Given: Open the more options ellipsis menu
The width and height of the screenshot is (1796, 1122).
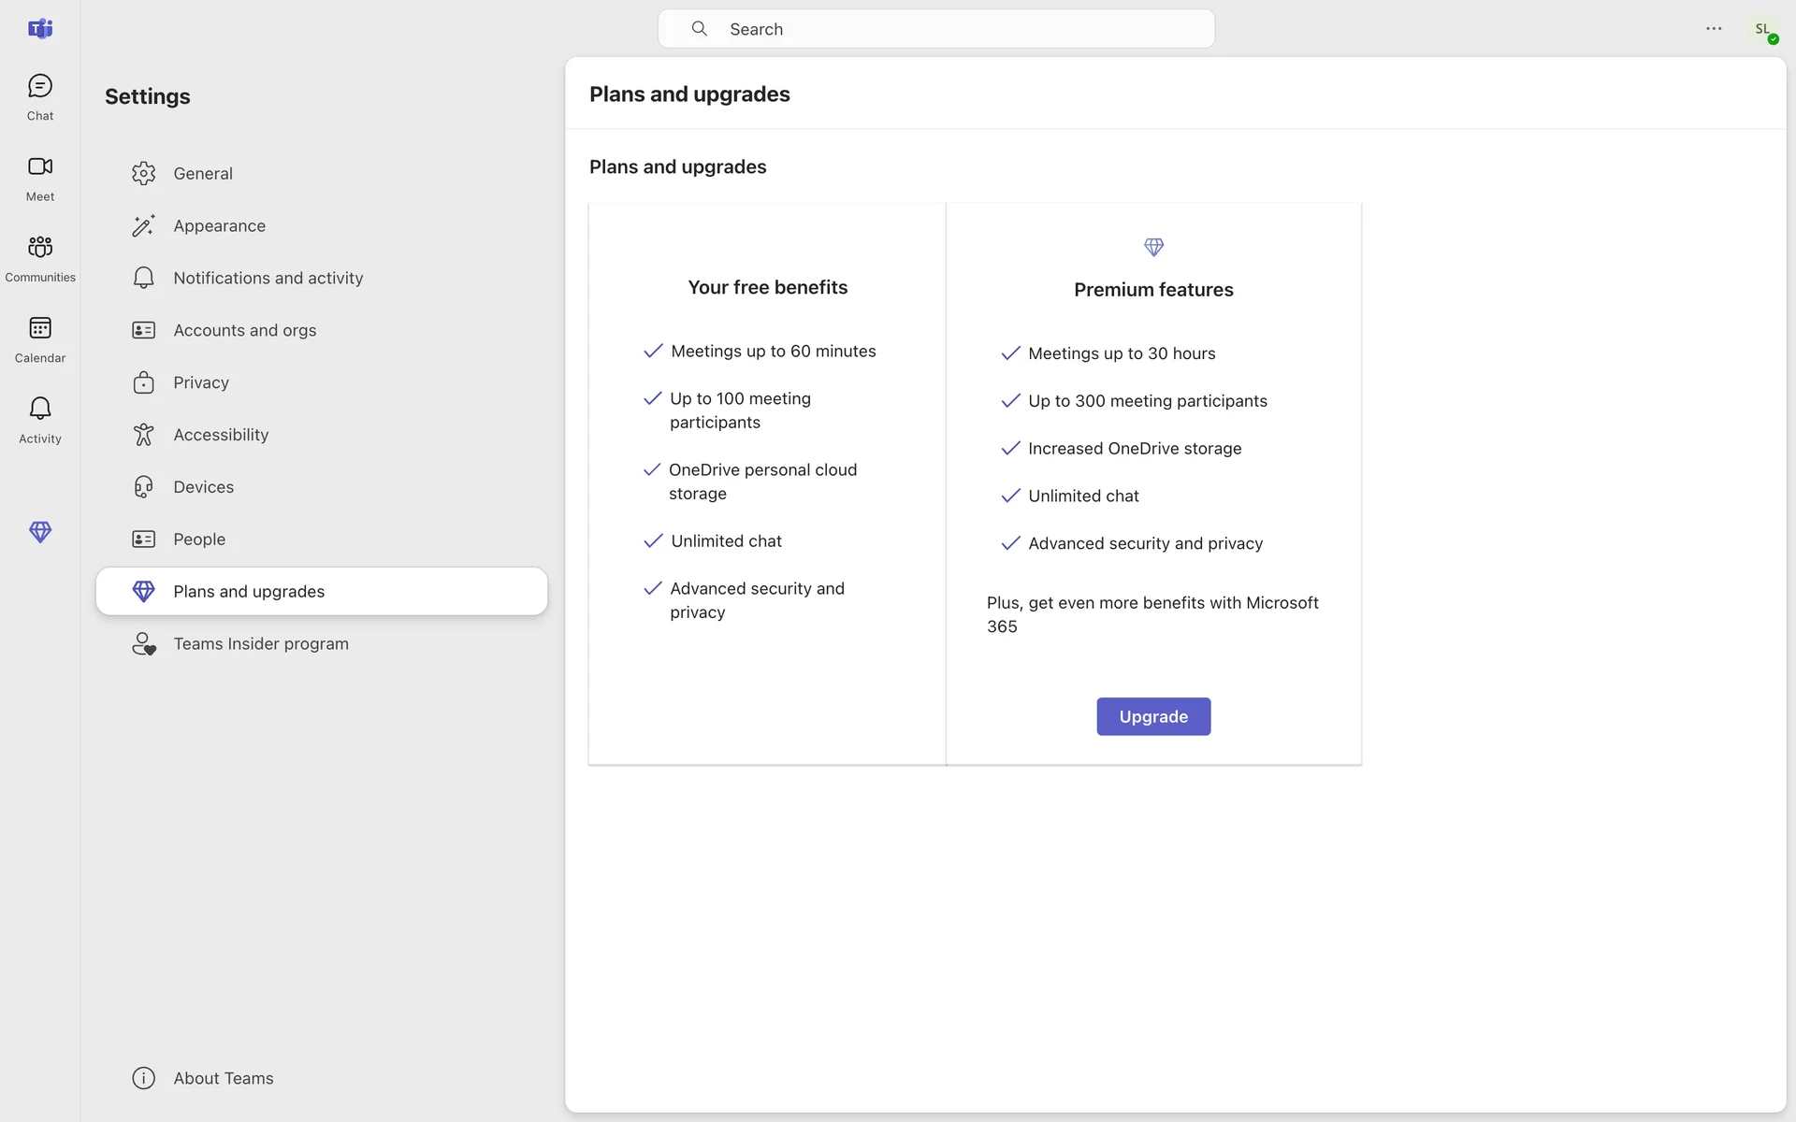Looking at the screenshot, I should [1714, 29].
